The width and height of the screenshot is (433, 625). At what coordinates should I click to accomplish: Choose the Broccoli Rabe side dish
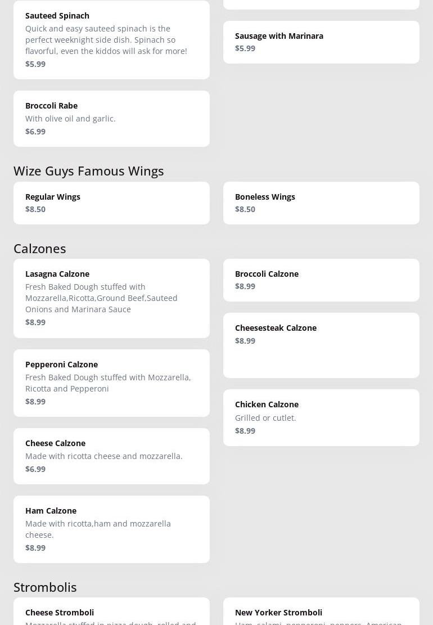[111, 119]
